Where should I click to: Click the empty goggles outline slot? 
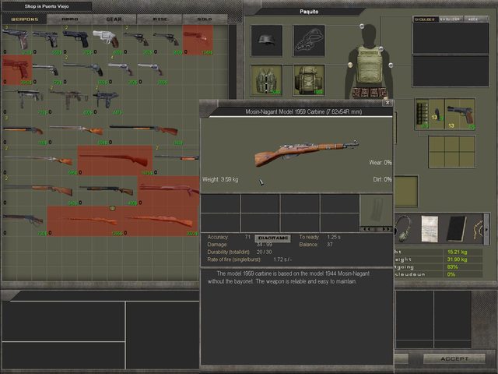pos(309,41)
